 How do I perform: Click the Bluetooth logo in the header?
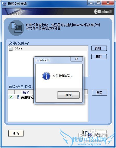(x=103, y=12)
